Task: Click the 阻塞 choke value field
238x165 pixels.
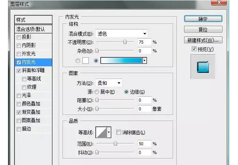Action: pos(144,100)
